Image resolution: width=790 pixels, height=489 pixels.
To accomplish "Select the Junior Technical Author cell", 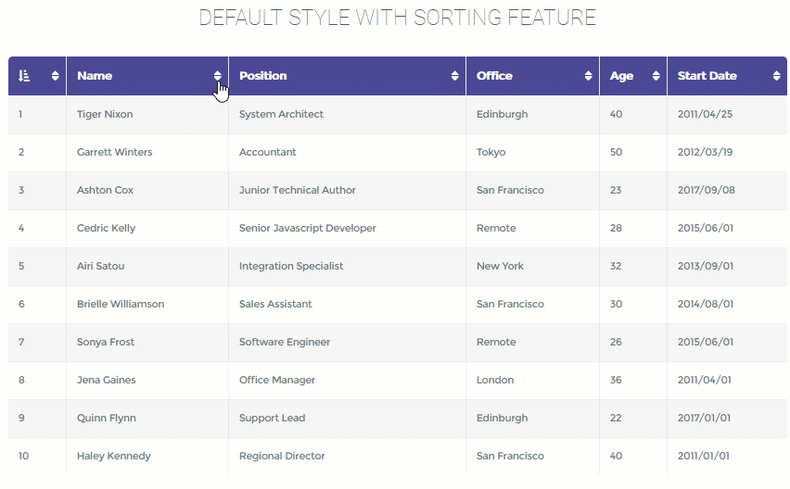I will click(298, 190).
